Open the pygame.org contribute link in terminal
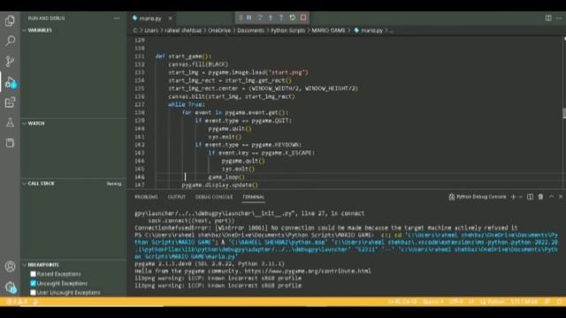Image resolution: width=566 pixels, height=318 pixels. tap(308, 271)
